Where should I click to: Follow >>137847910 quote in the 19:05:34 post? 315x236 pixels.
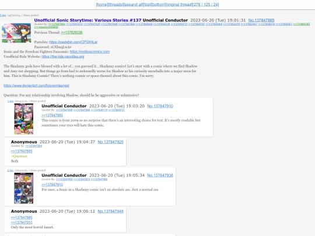[52, 184]
